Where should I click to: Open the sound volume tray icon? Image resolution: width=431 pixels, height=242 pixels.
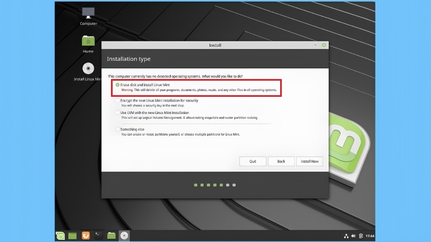353,236
